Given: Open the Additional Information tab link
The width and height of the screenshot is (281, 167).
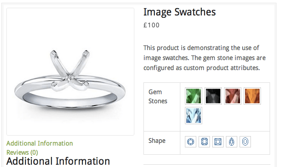Looking at the screenshot, I should tap(40, 143).
